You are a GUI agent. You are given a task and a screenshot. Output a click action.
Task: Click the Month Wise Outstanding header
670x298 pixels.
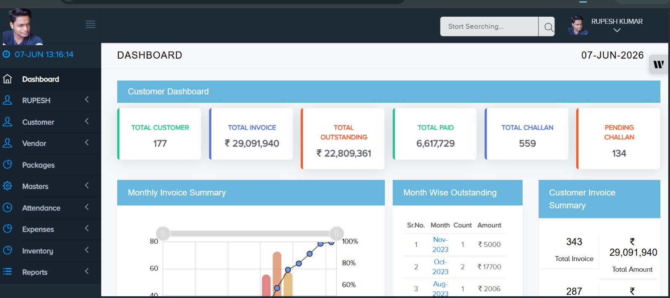[x=458, y=193]
